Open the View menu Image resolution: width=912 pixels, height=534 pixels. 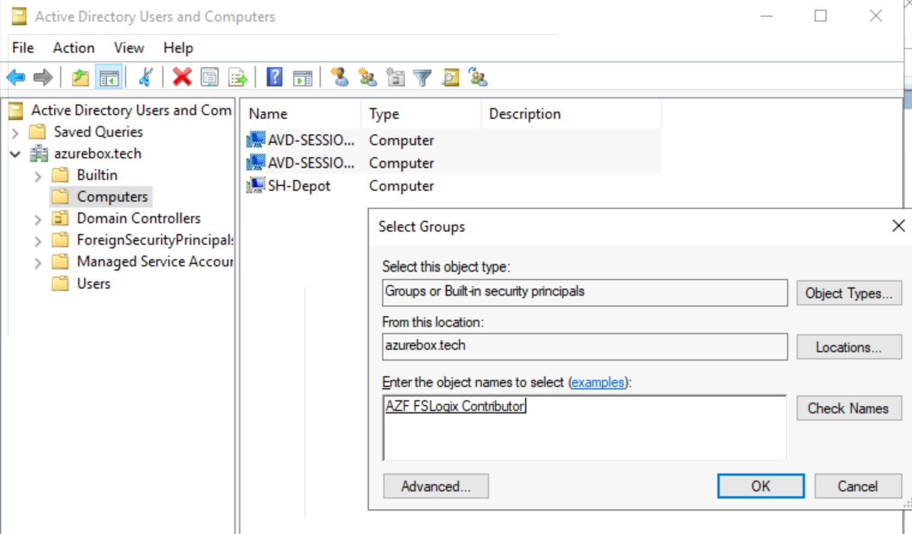pos(129,48)
